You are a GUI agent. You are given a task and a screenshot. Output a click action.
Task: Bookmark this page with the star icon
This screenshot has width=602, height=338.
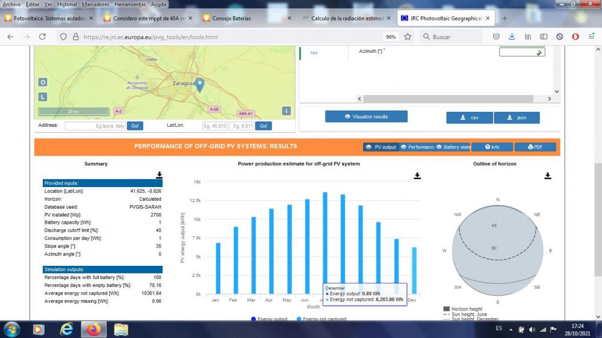point(408,37)
